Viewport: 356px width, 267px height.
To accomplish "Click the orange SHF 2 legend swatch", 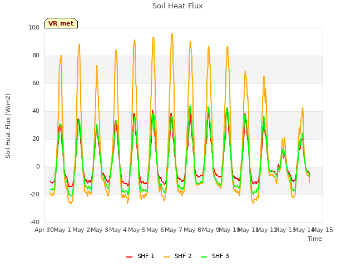I will tap(167, 256).
